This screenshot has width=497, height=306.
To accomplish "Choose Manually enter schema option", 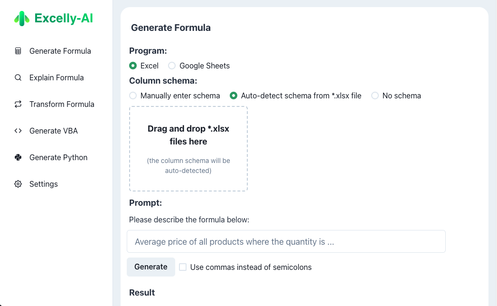I will point(133,96).
